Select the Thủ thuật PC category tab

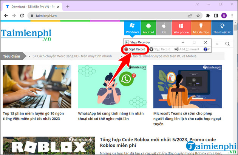point(222,28)
